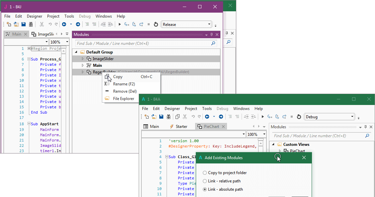Select "Copy to project folder" radio option
The image size is (375, 197).
coord(205,173)
